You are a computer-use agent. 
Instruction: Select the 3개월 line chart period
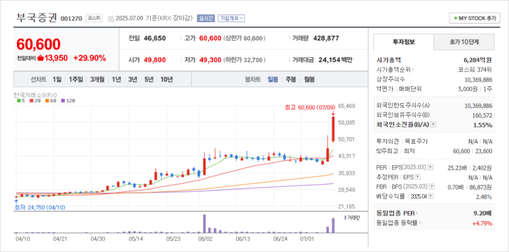pos(97,79)
